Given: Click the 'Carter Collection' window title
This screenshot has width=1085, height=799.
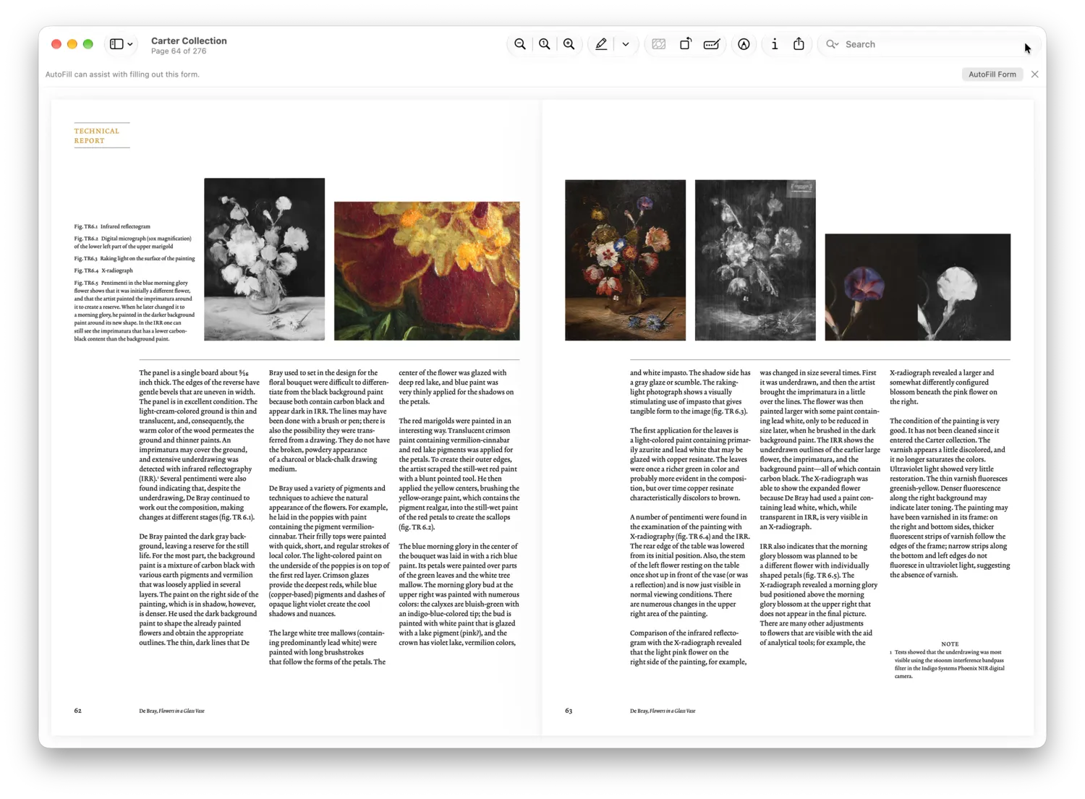Looking at the screenshot, I should tap(189, 40).
